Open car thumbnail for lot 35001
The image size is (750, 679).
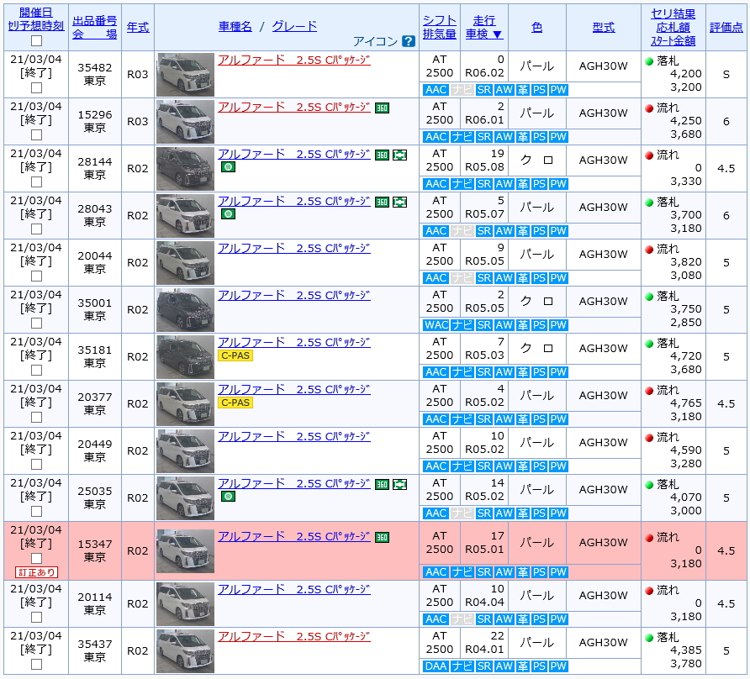(185, 310)
